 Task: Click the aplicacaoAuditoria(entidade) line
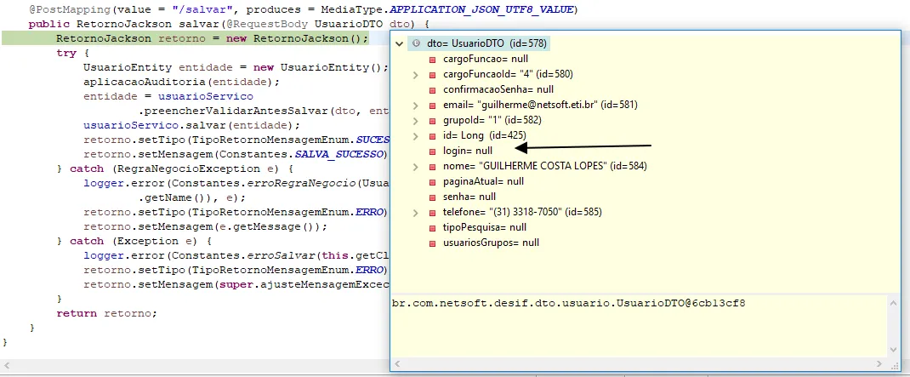point(182,82)
